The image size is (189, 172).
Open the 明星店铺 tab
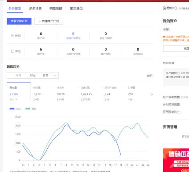click(x=56, y=8)
